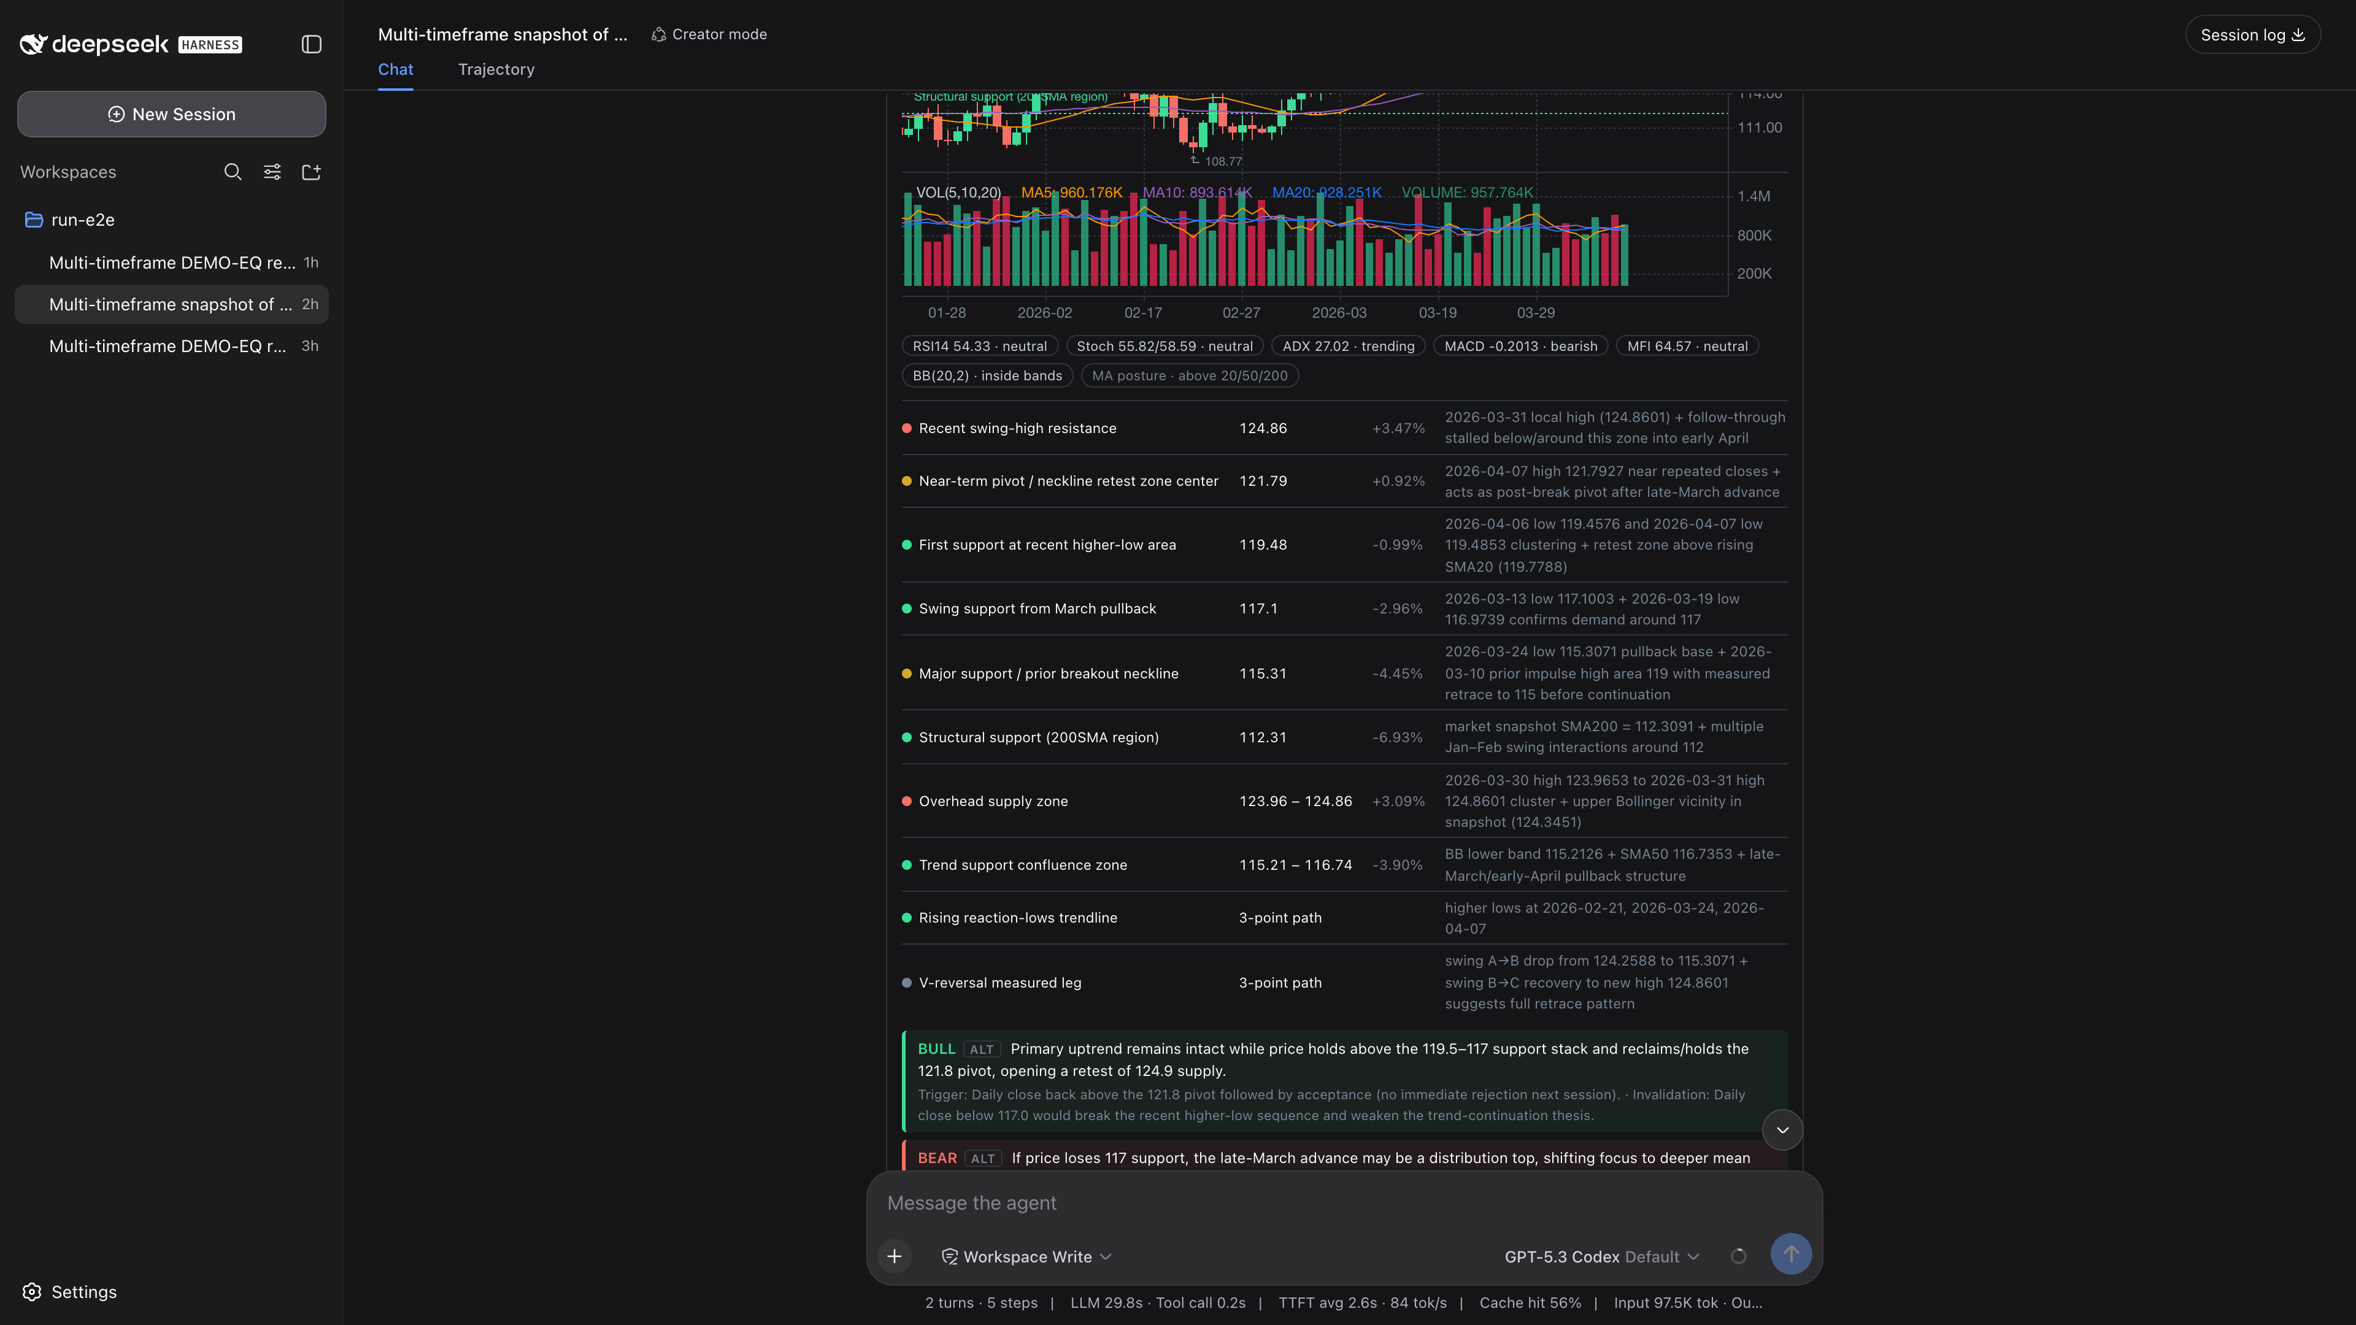Click MA posture above 20/50/200 chip

[1190, 375]
